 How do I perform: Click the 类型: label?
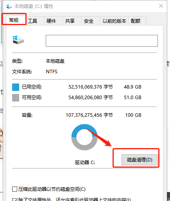pos(17,61)
